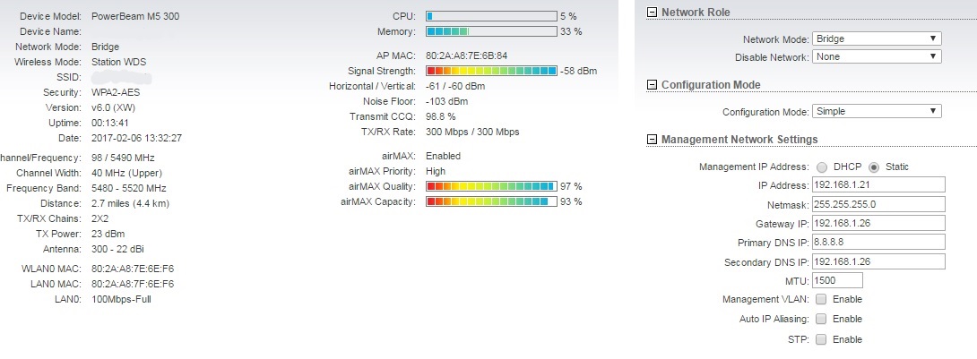Image resolution: width=977 pixels, height=359 pixels.
Task: Click the Netmask input field
Action: (x=878, y=204)
